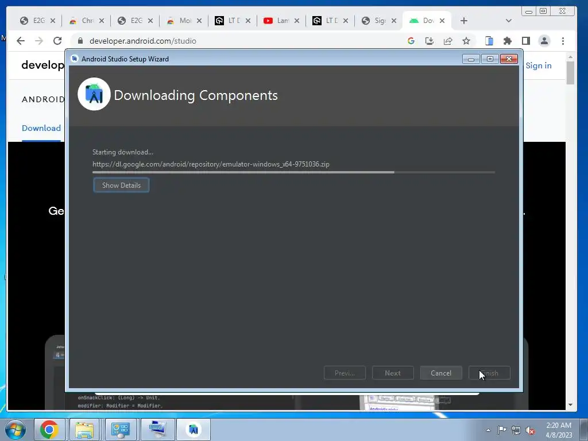
Task: Close the active Android Dov tab
Action: [x=442, y=21]
